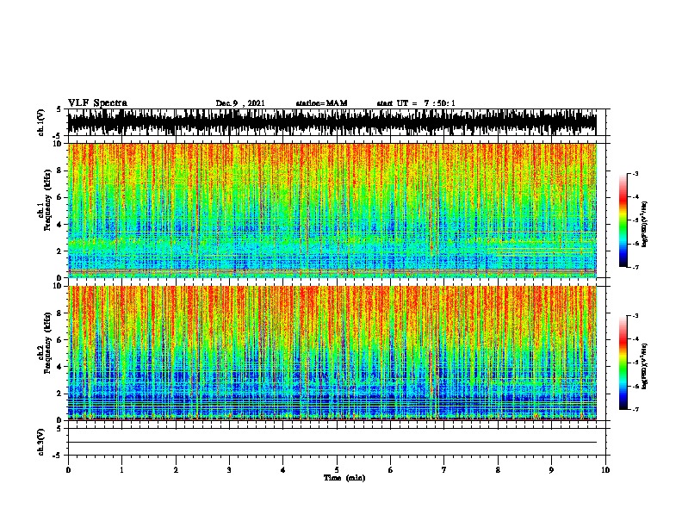Click the "9" tick on the time axis

coord(551,470)
